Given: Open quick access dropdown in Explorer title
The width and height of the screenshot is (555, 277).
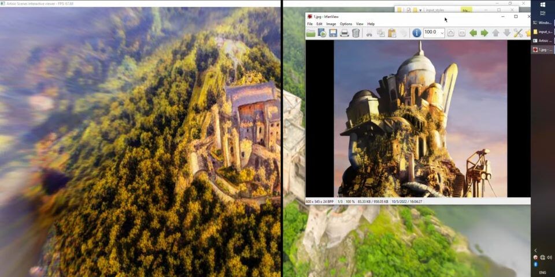Looking at the screenshot, I should (420, 10).
